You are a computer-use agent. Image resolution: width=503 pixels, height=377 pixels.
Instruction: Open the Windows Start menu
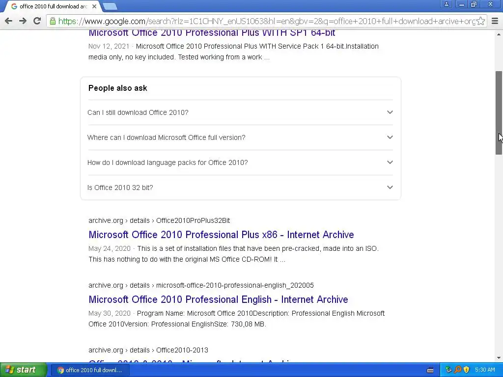tap(24, 370)
